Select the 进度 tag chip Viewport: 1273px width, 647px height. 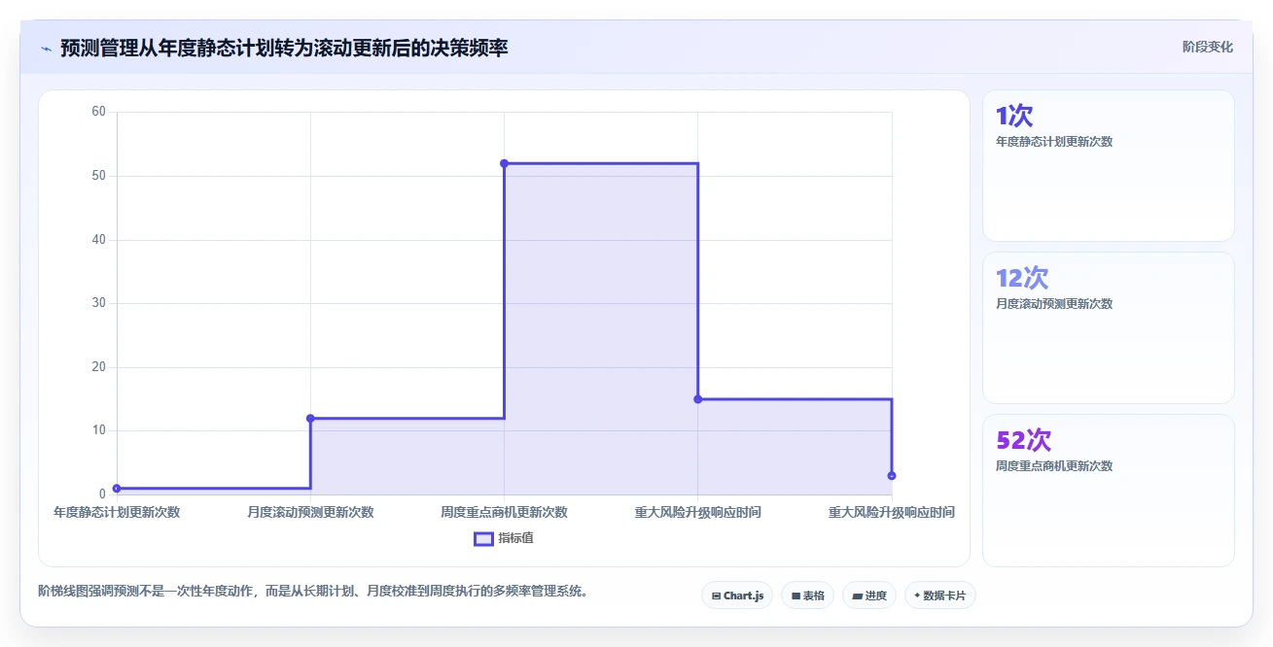869,596
